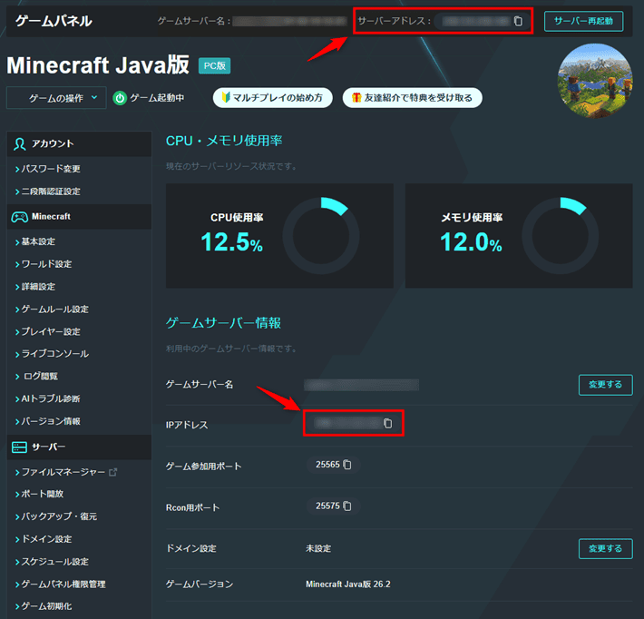Open 友達紹介で特典を受け取る
This screenshot has height=619, width=644.
pos(413,98)
